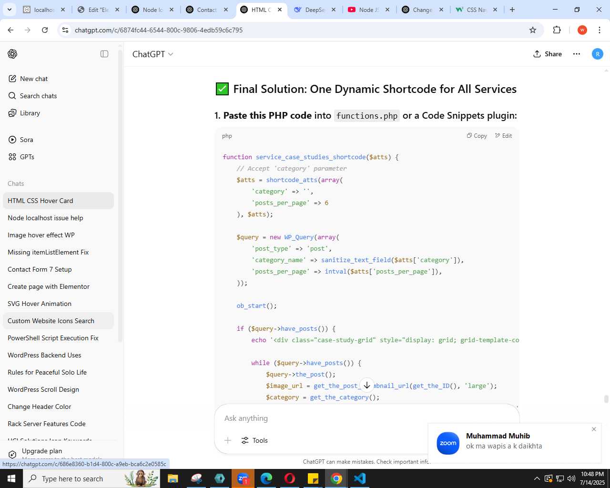Screen dimensions: 610x488
Task: Open Visual Studio Code from taskbar
Action: pos(359,478)
